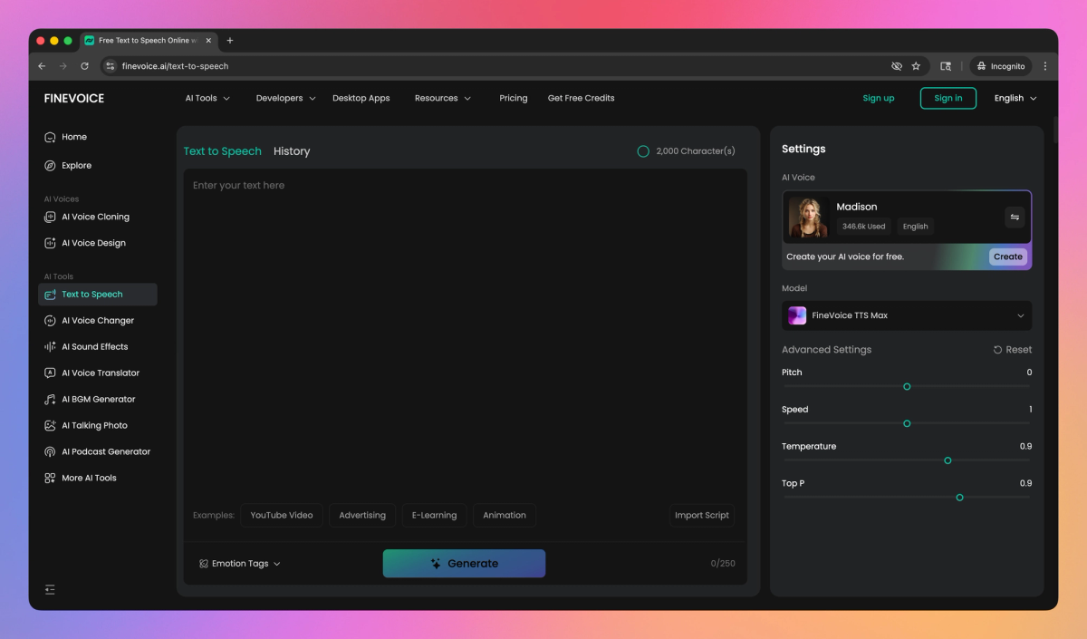
Task: Select the AI Voice Cloning tool
Action: point(94,217)
